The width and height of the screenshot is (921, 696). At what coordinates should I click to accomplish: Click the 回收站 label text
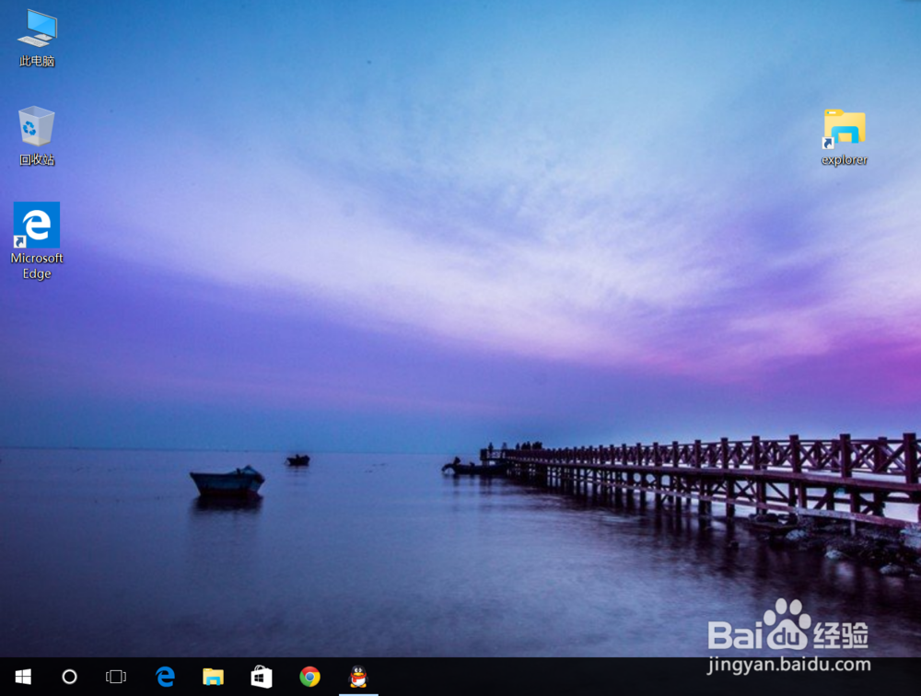pos(37,159)
